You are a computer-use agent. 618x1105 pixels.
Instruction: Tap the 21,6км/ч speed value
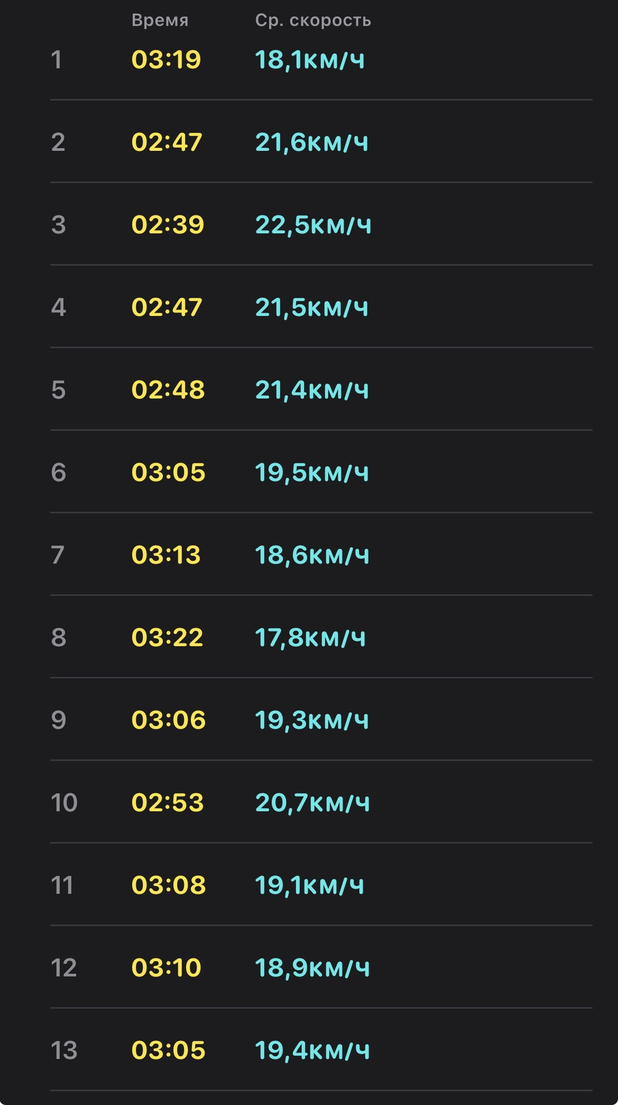click(311, 142)
